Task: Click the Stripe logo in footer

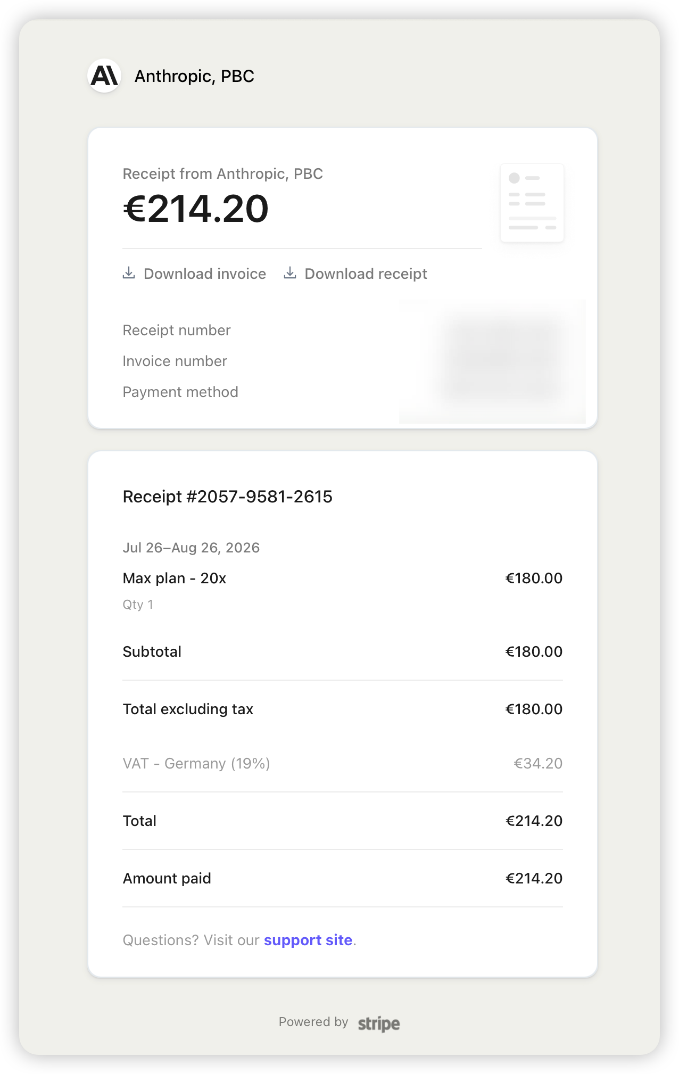Action: tap(379, 1023)
